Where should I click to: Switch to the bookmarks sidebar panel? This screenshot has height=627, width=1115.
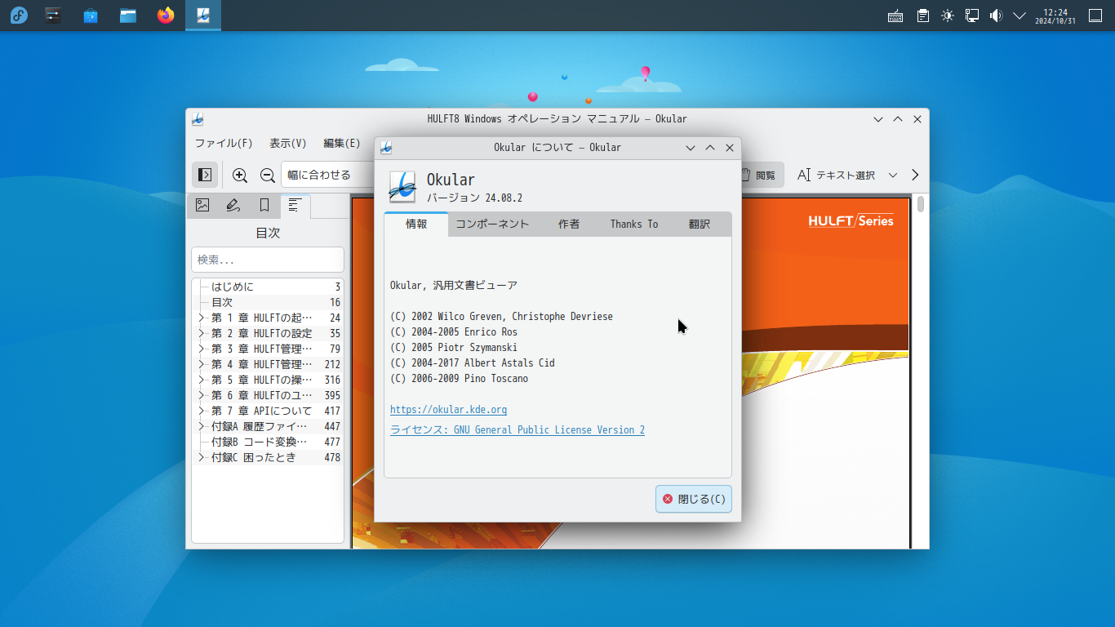click(x=264, y=206)
